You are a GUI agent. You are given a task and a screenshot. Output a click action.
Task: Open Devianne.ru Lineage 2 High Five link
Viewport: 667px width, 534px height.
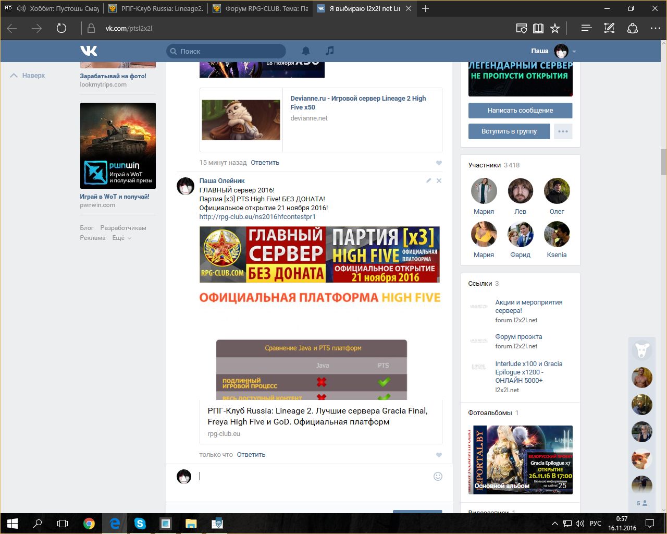pos(358,103)
